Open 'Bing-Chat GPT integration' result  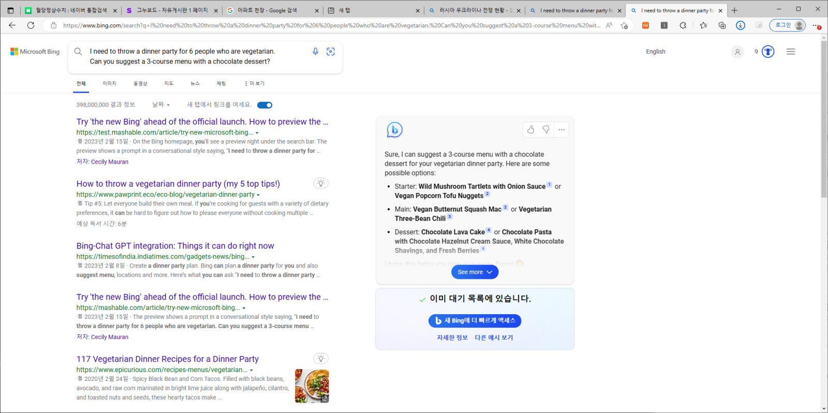click(175, 246)
